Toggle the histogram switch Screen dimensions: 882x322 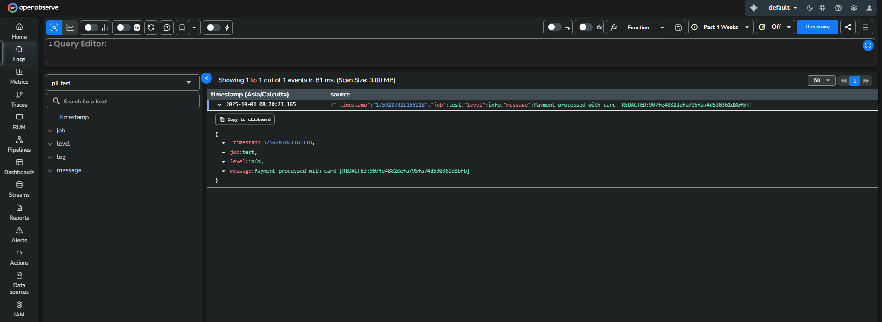(91, 28)
